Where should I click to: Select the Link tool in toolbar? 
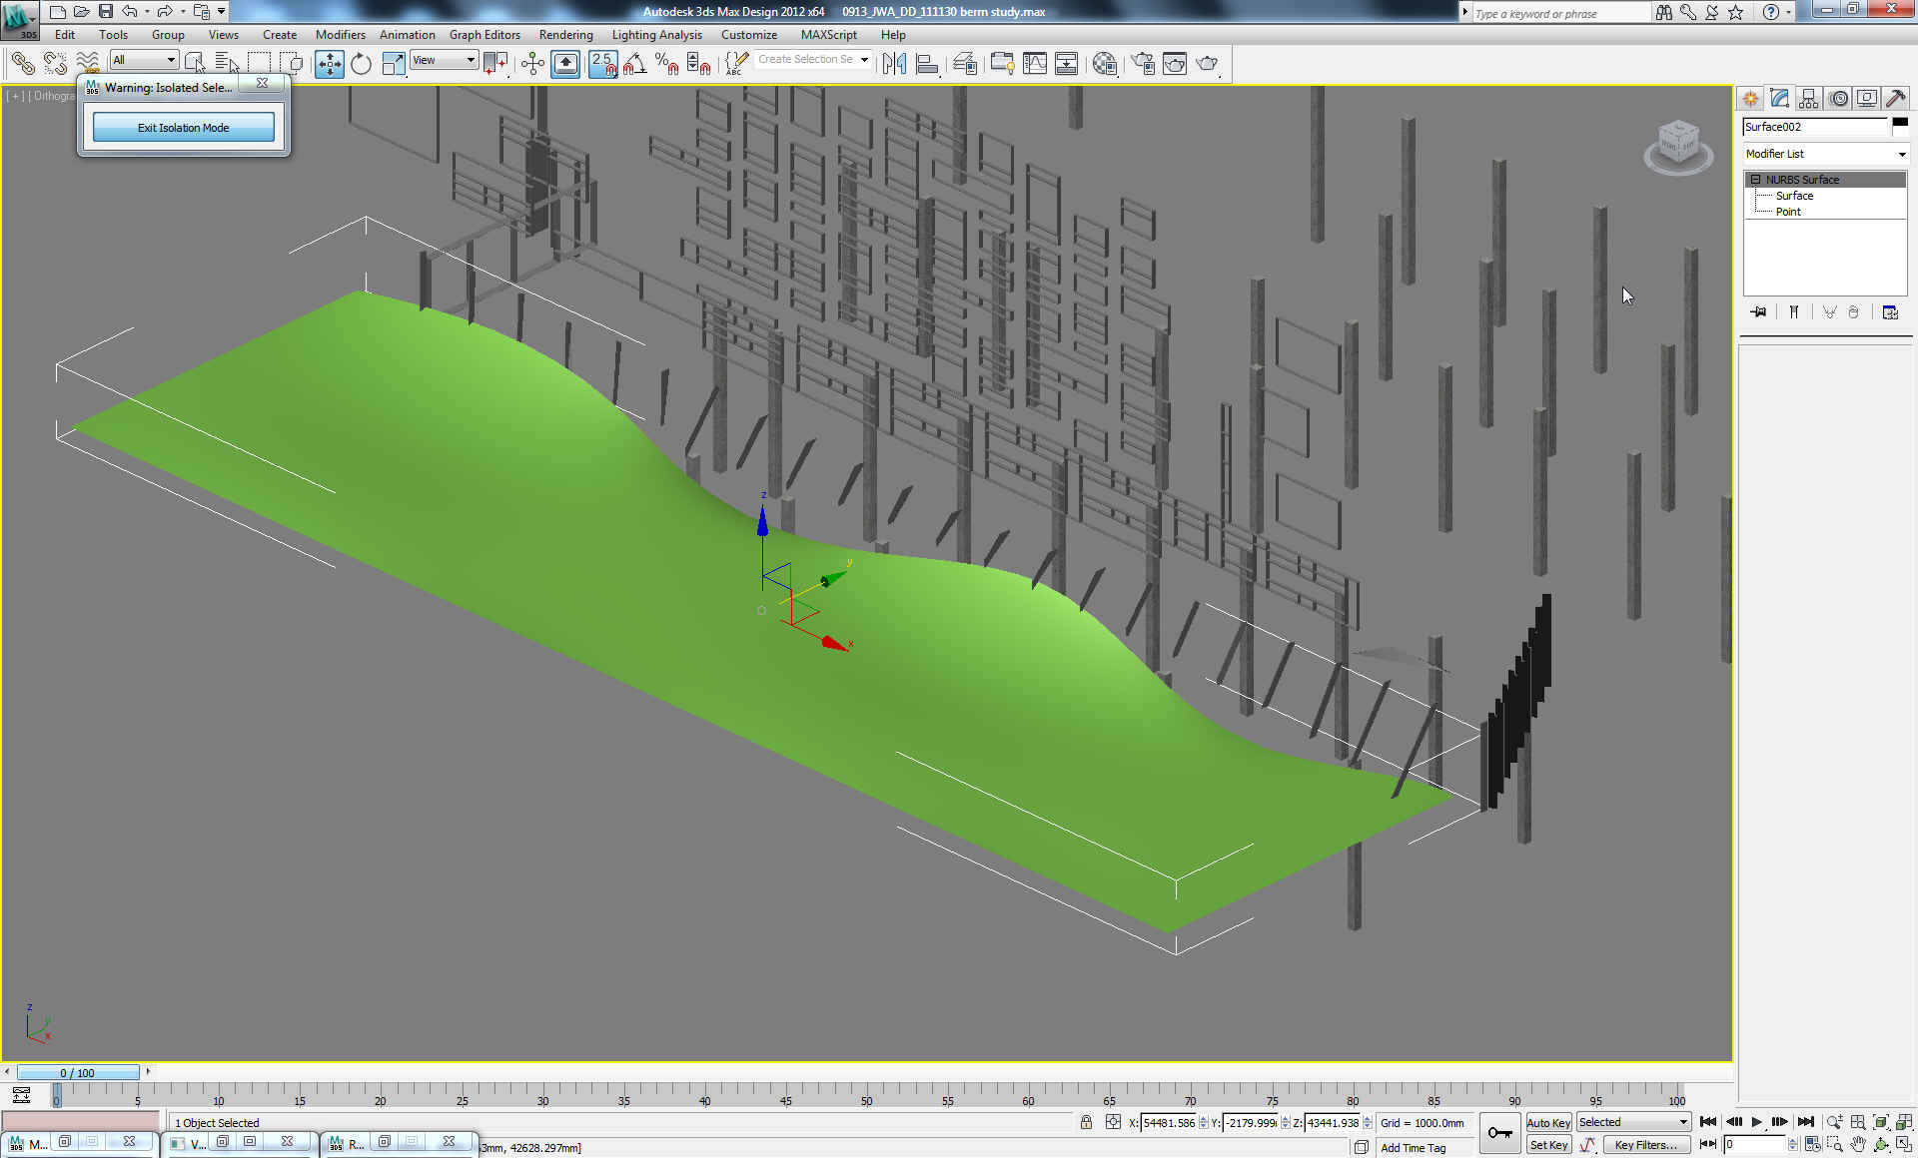pos(22,64)
